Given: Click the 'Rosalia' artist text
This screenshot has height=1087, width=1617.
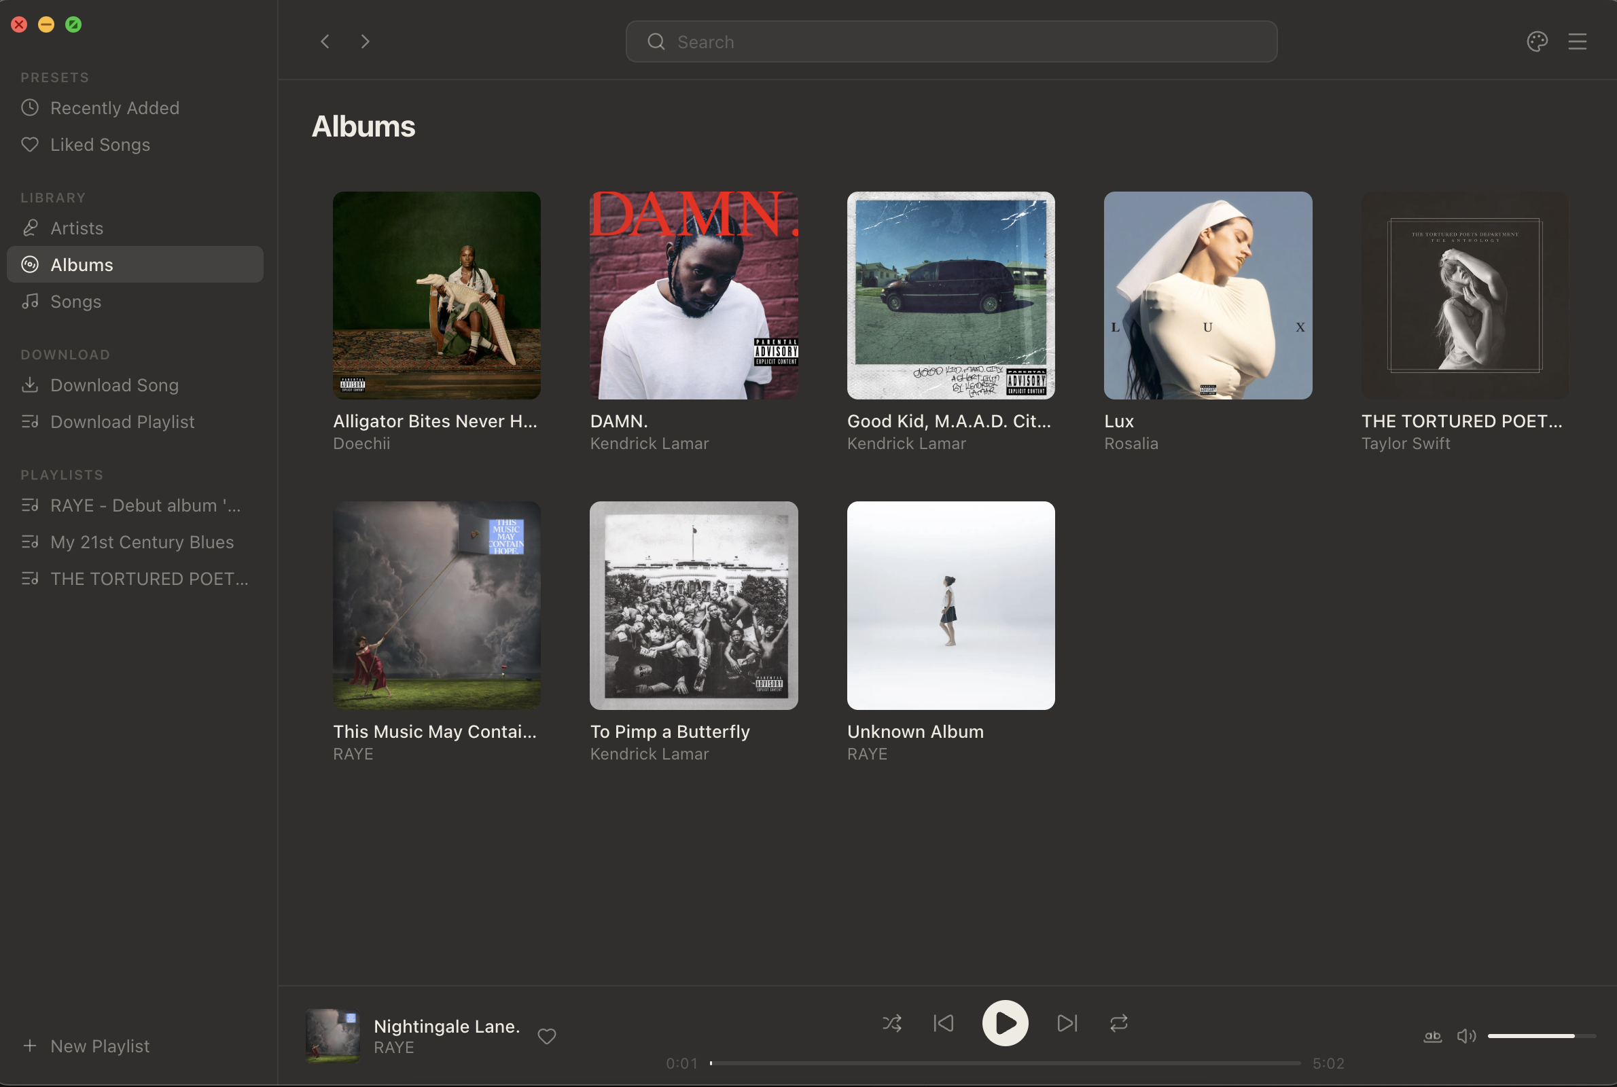Looking at the screenshot, I should click(x=1131, y=443).
